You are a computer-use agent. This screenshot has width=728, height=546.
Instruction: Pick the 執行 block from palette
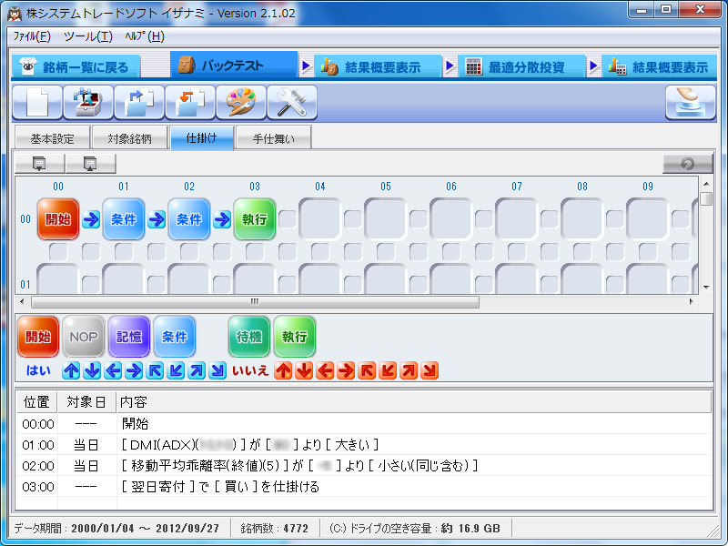(295, 337)
